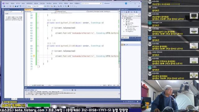The height and width of the screenshot is (112, 199).
Task: Click the wrench icon in Properties panel
Action: [x=127, y=45]
